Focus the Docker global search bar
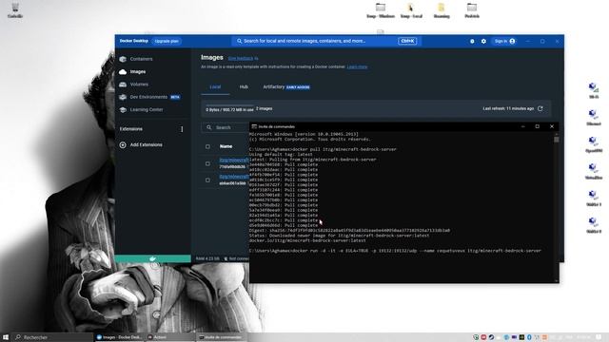Image resolution: width=609 pixels, height=342 pixels. click(326, 41)
